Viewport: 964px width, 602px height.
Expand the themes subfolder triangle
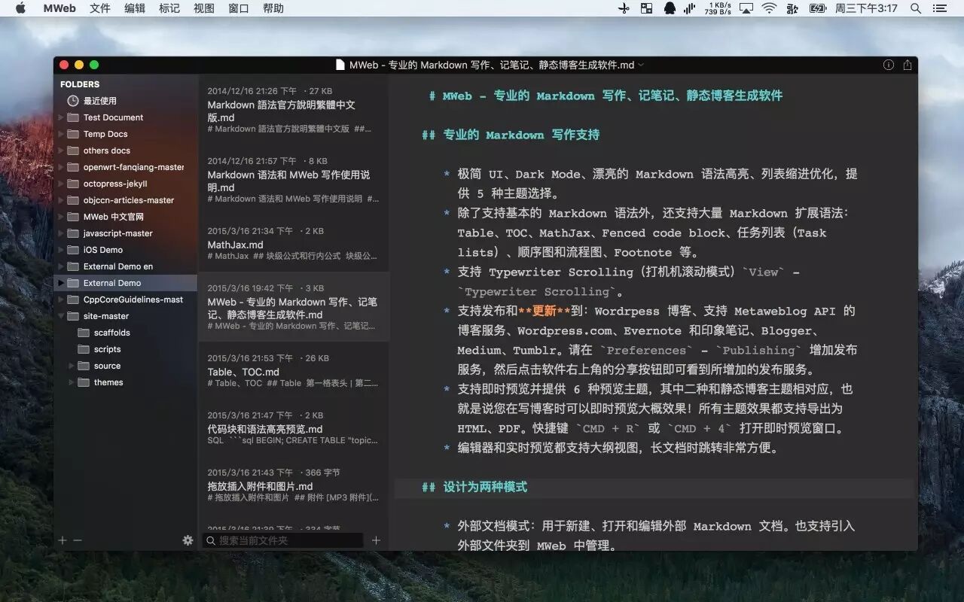click(72, 382)
